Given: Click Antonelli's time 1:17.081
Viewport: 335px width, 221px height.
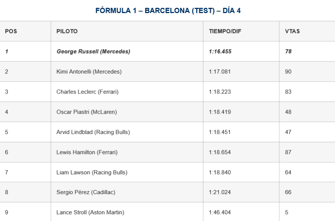Looking at the screenshot, I should coord(220,72).
